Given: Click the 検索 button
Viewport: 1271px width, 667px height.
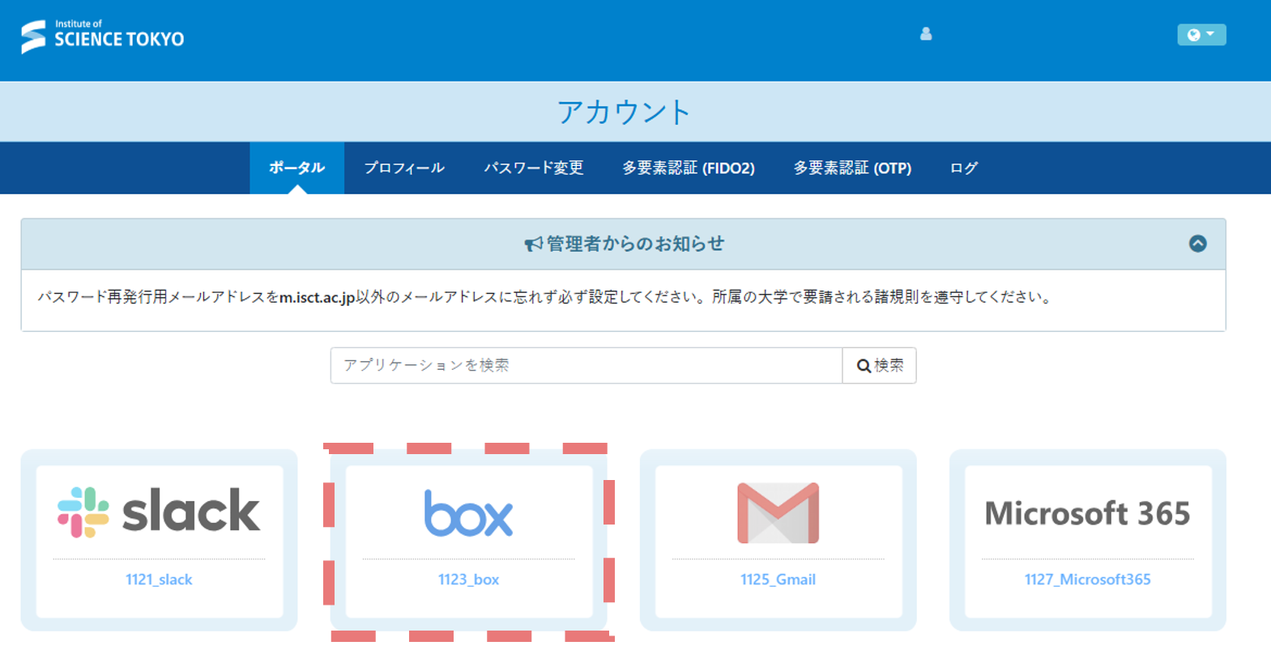Looking at the screenshot, I should tap(880, 365).
